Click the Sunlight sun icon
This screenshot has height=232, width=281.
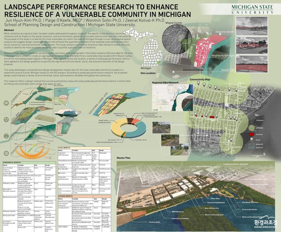(x=6, y=153)
